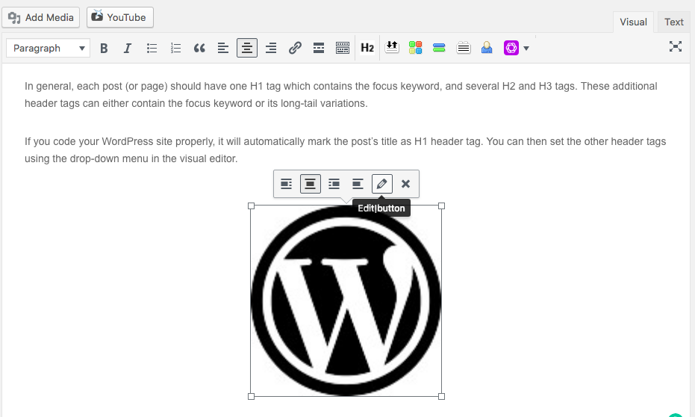Select the WordPress logo image

346,301
